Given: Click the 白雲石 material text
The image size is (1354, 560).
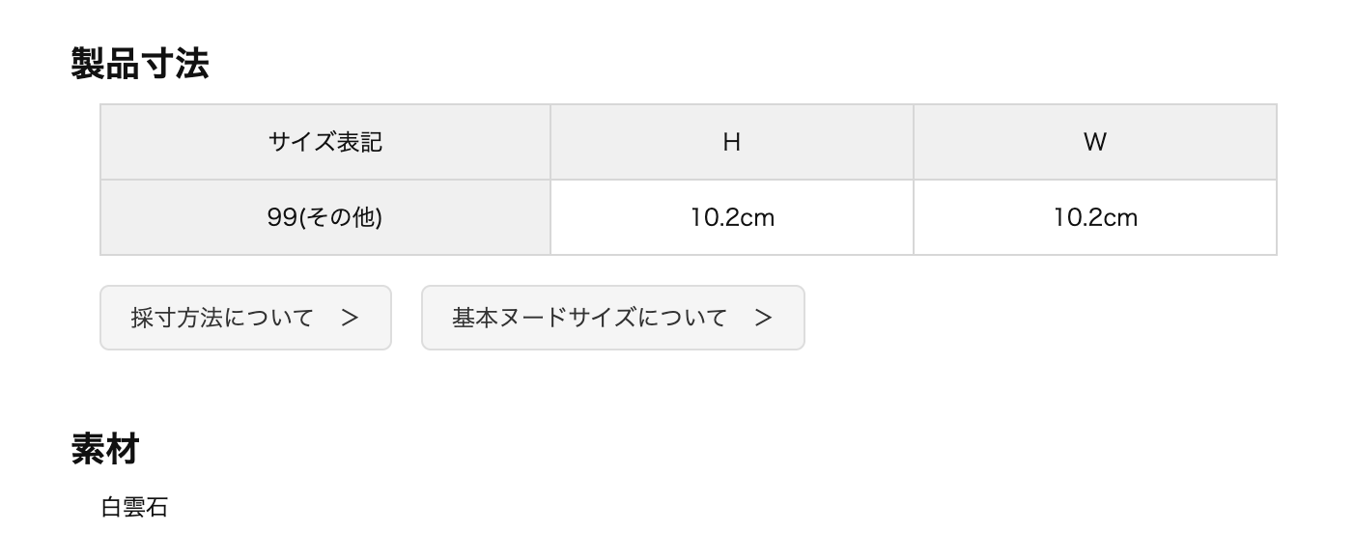Looking at the screenshot, I should pos(134,508).
